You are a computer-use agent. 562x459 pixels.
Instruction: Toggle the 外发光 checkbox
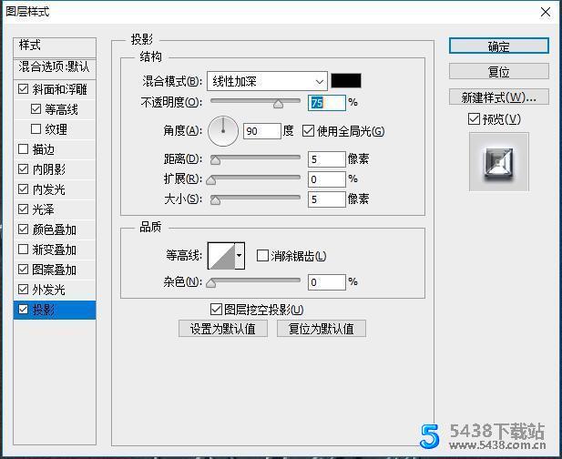(x=24, y=290)
